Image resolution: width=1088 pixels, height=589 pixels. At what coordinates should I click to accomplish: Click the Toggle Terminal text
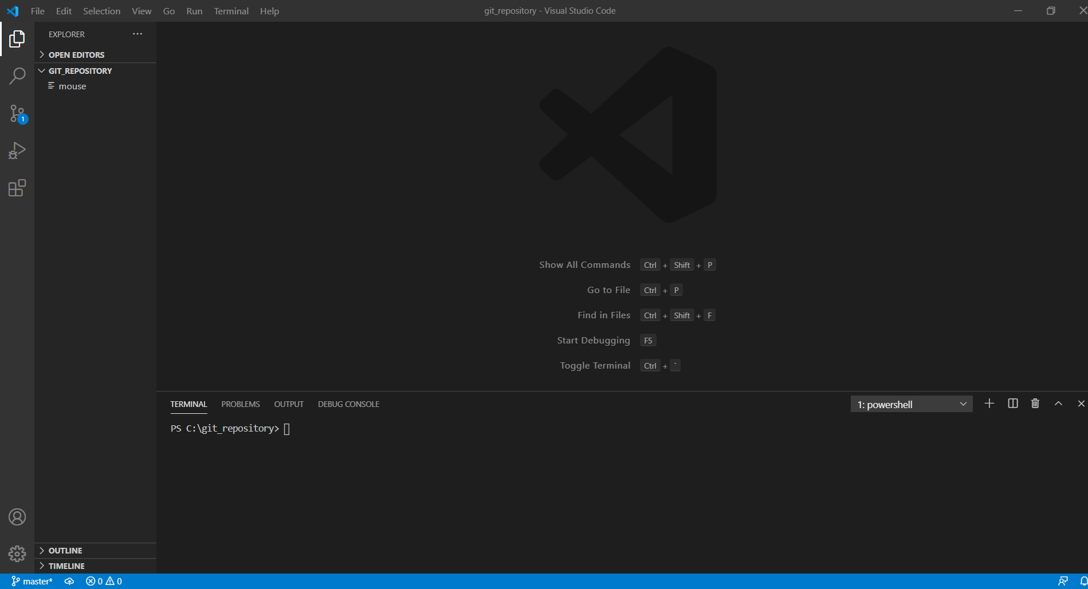(x=595, y=366)
